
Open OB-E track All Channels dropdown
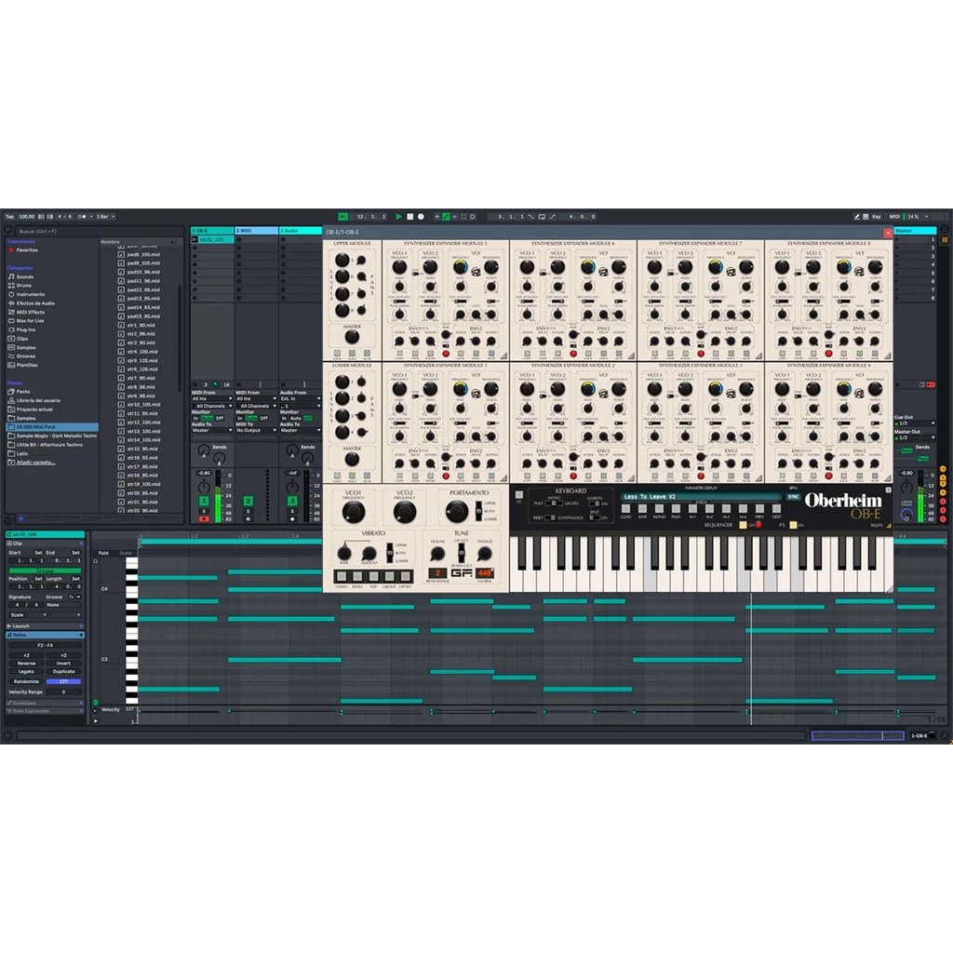tap(212, 406)
